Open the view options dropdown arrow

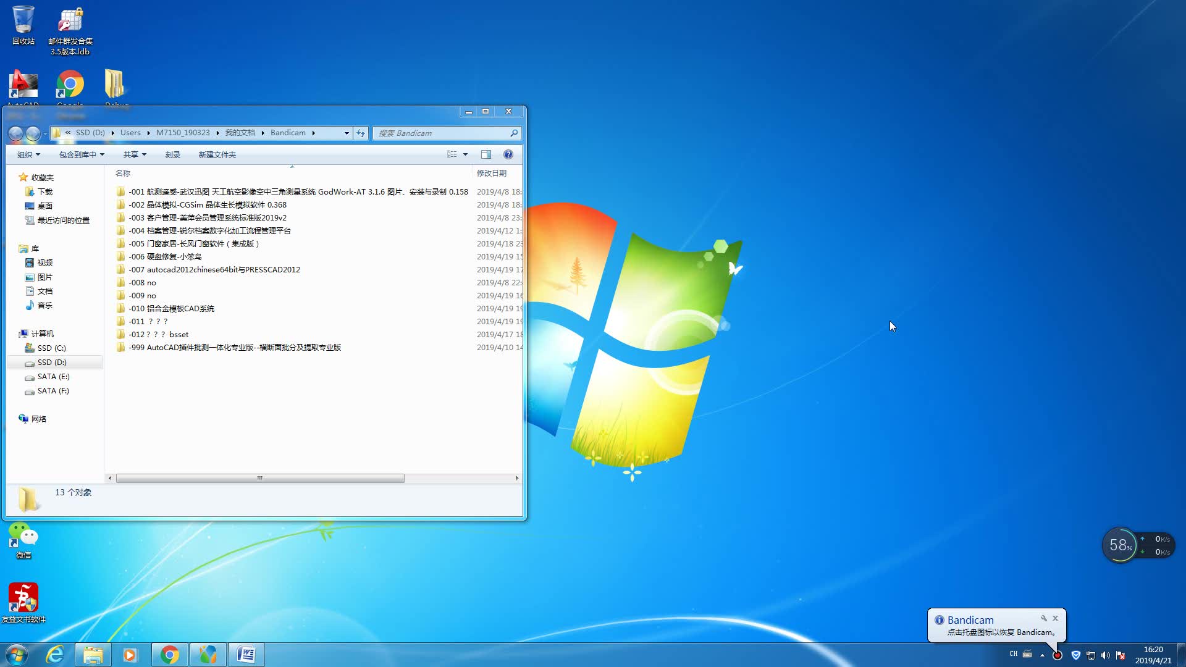pyautogui.click(x=466, y=154)
